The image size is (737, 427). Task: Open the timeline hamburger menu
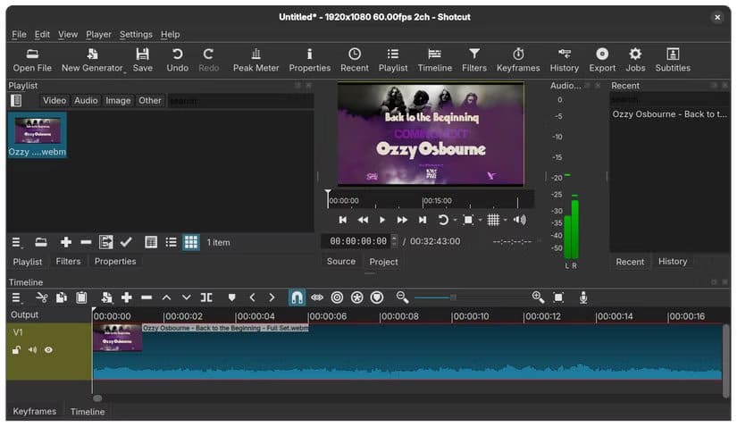point(16,297)
